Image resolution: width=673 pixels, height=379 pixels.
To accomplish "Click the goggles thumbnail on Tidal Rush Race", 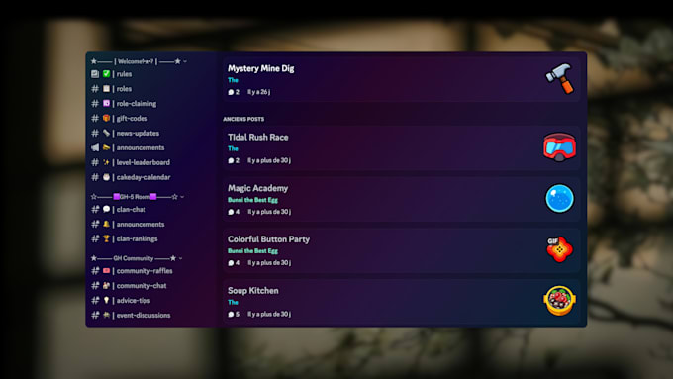I will [x=560, y=146].
